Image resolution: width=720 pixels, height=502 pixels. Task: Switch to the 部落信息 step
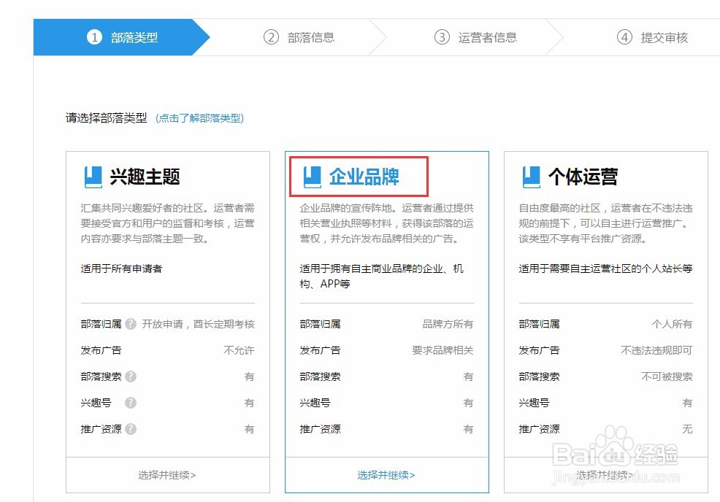coord(301,38)
